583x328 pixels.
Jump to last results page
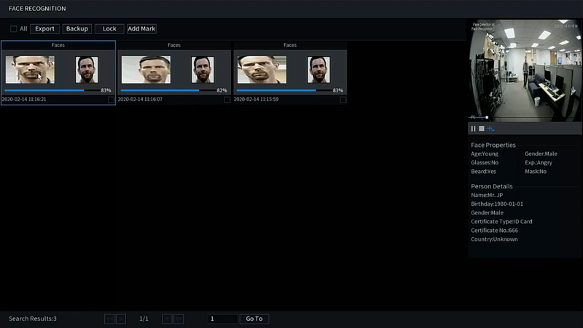point(179,319)
